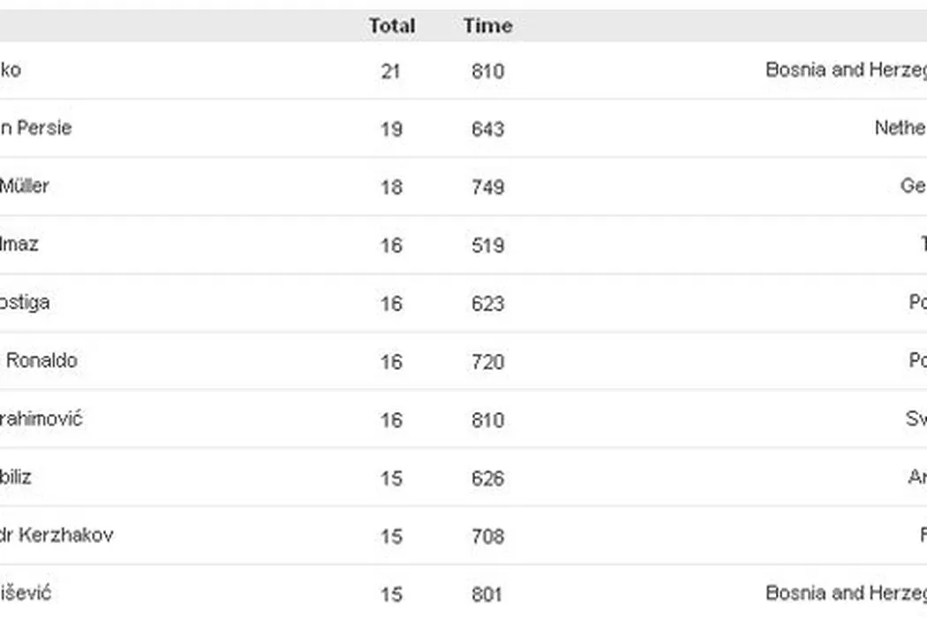This screenshot has width=927, height=618.
Task: Open Bosnia and Herzegovina link in the last row
Action: [x=845, y=593]
